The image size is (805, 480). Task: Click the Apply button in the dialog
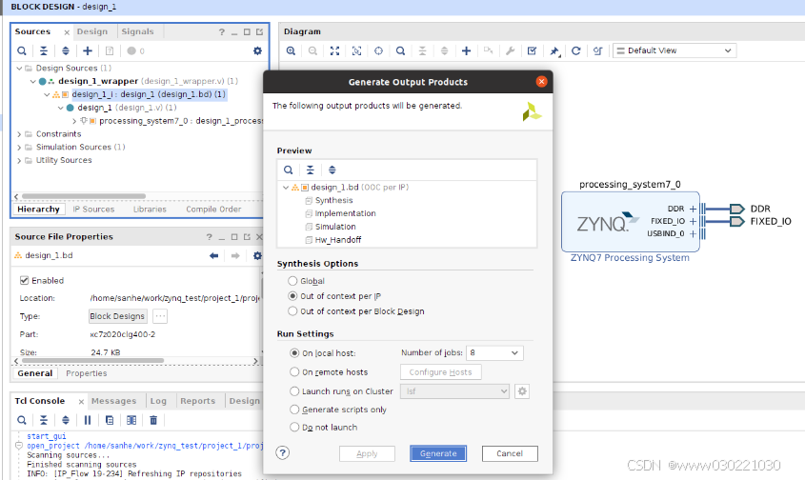(x=367, y=453)
